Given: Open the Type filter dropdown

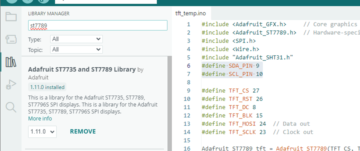Looking at the screenshot, I should click(x=76, y=39).
